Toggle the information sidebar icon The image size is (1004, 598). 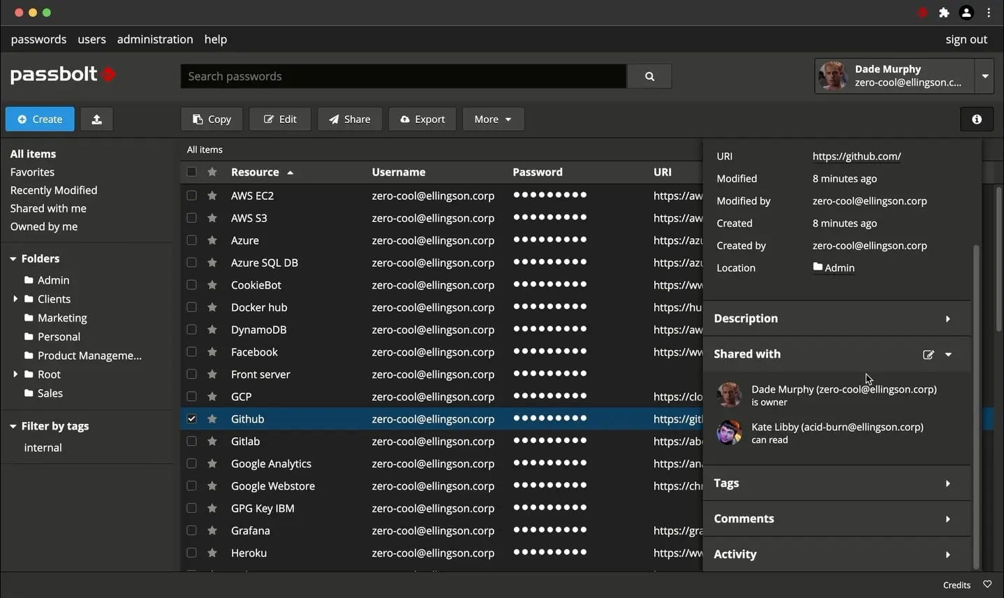[977, 119]
